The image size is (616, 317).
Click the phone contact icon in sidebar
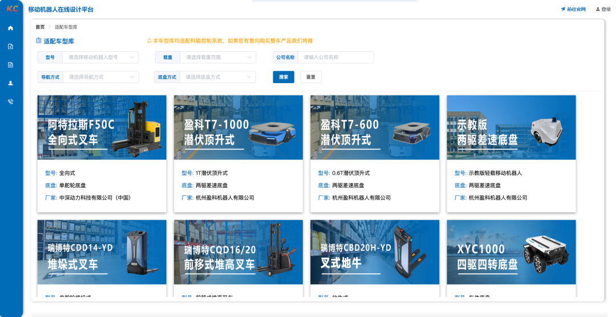10,101
